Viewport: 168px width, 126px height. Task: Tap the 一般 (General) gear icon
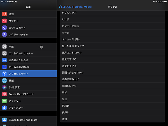[4, 47]
